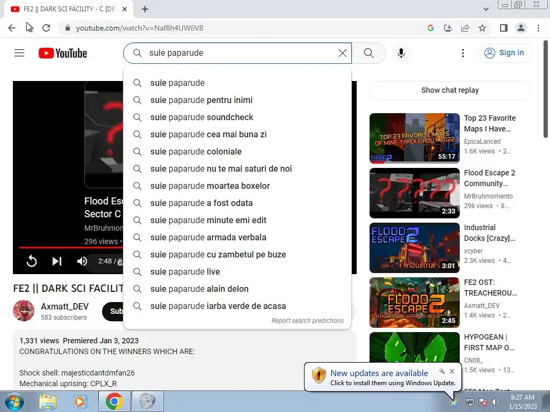Submit search with magnifier button
Viewport: 550px width, 412px height.
[x=368, y=53]
